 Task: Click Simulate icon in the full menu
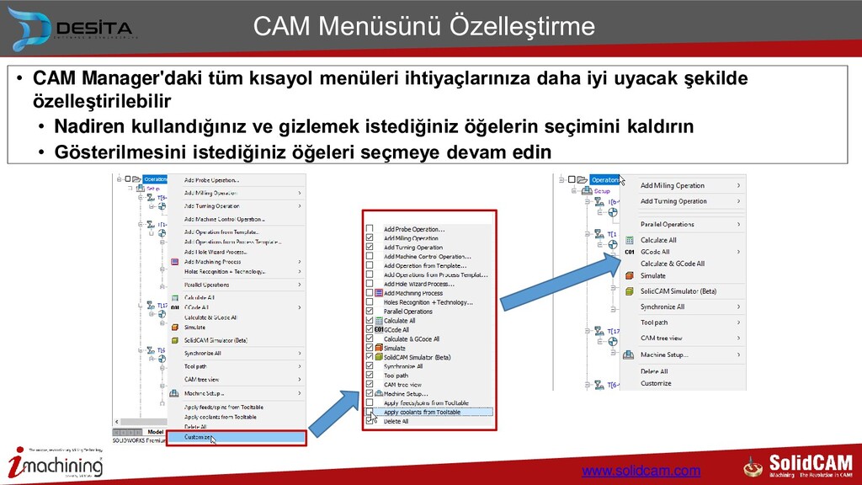(175, 328)
